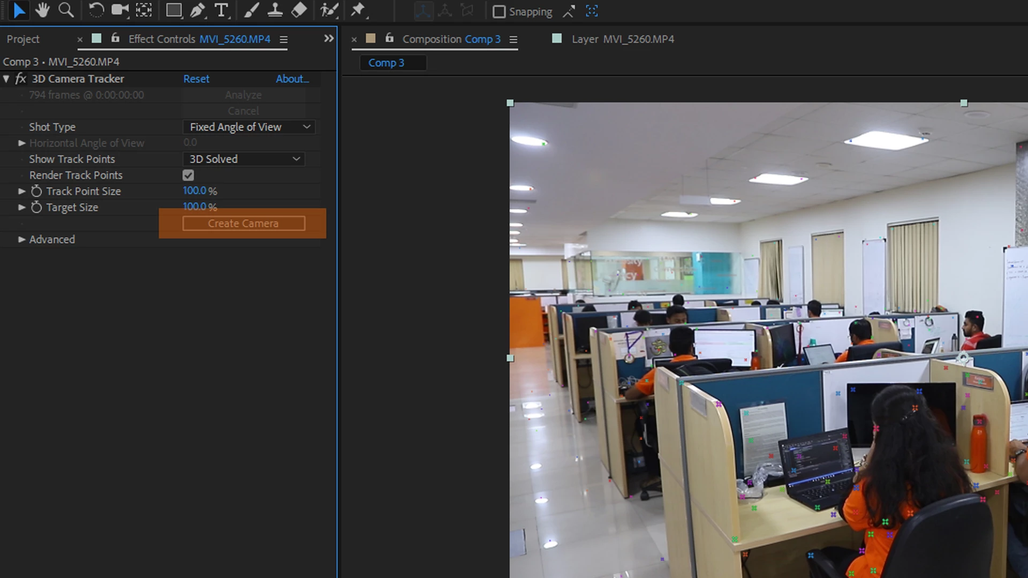Select the Zoom tool

pyautogui.click(x=66, y=10)
